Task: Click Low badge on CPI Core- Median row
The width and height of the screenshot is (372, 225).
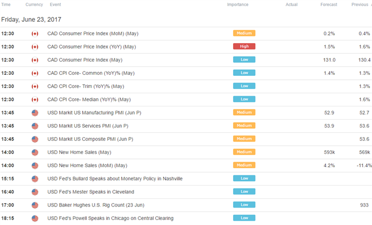Action: tap(244, 99)
